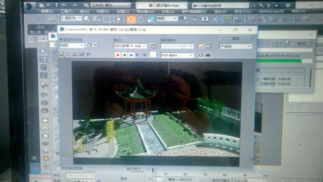Open the 修改器(M) menu

coord(145,11)
